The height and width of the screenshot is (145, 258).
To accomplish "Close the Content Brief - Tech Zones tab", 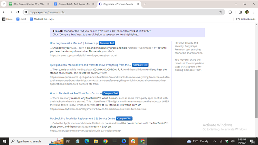I will [x=93, y=4].
